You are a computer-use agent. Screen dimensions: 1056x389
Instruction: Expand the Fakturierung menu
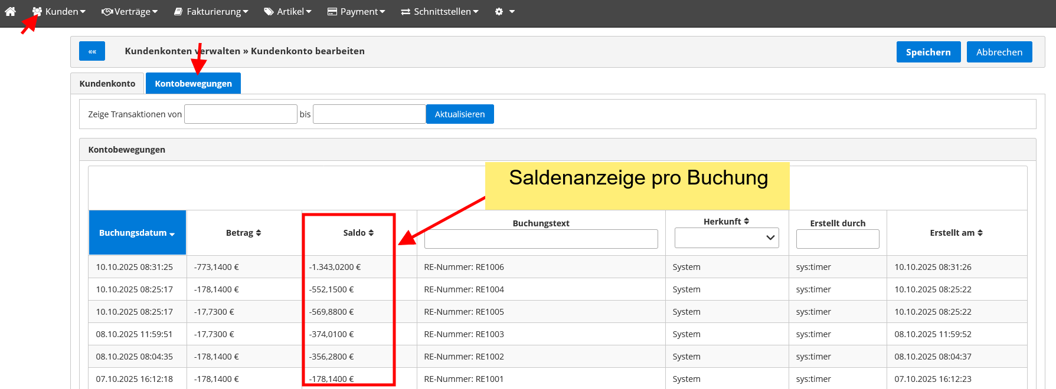point(211,11)
